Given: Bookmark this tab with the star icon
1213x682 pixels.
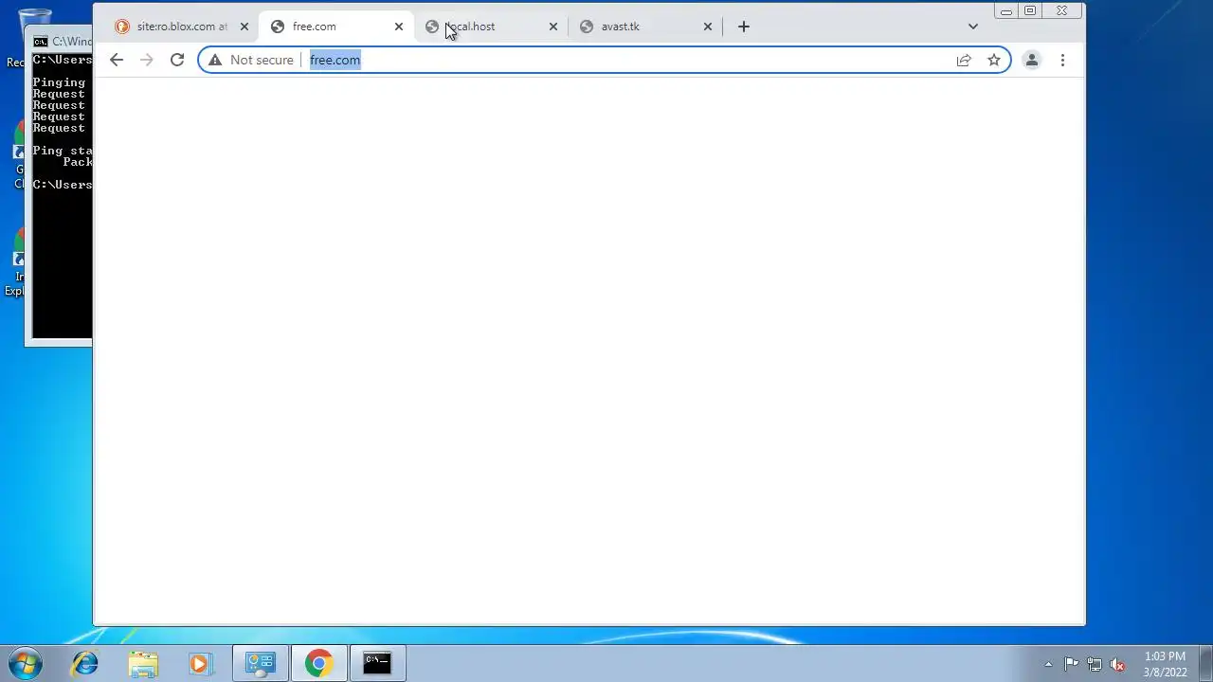Looking at the screenshot, I should (994, 60).
